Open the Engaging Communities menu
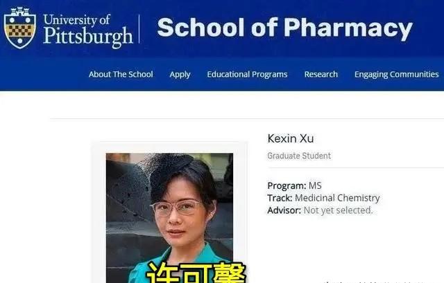 click(x=396, y=75)
